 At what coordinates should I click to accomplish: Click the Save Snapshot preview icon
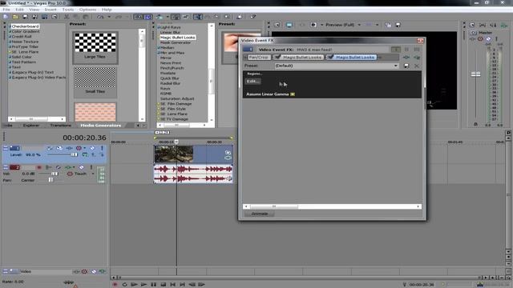point(398,25)
